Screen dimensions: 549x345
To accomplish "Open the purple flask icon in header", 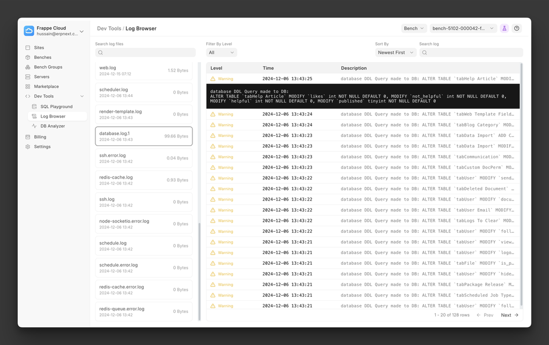I will click(504, 28).
